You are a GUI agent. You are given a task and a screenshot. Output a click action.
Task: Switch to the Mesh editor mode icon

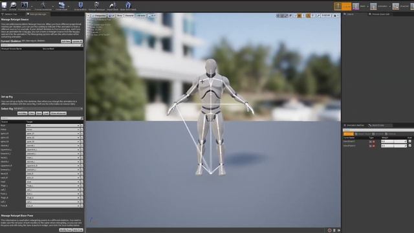pyautogui.click(x=356, y=6)
